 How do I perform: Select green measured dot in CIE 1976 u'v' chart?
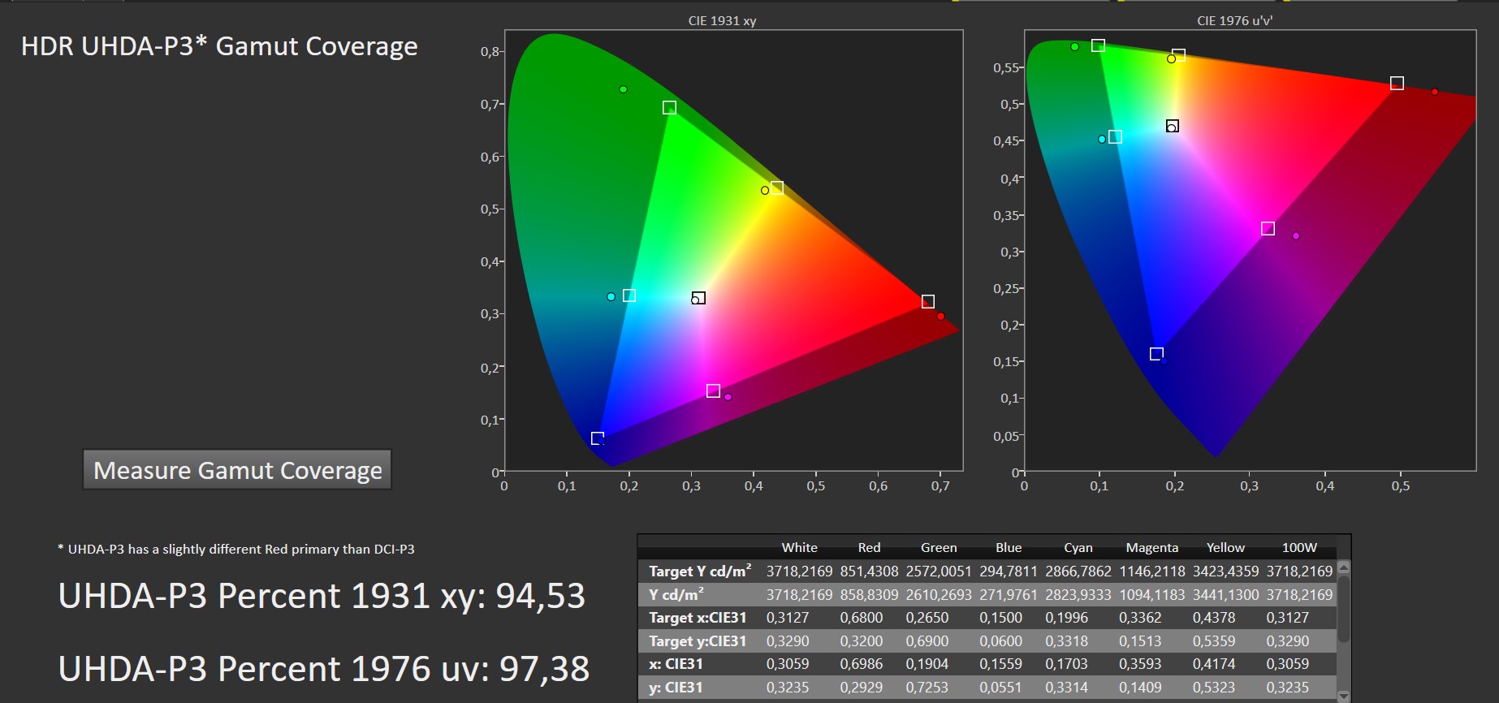click(1074, 47)
